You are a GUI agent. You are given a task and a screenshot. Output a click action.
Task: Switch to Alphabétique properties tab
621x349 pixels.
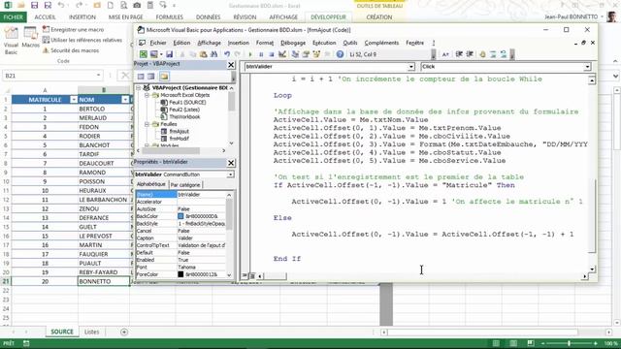[151, 184]
